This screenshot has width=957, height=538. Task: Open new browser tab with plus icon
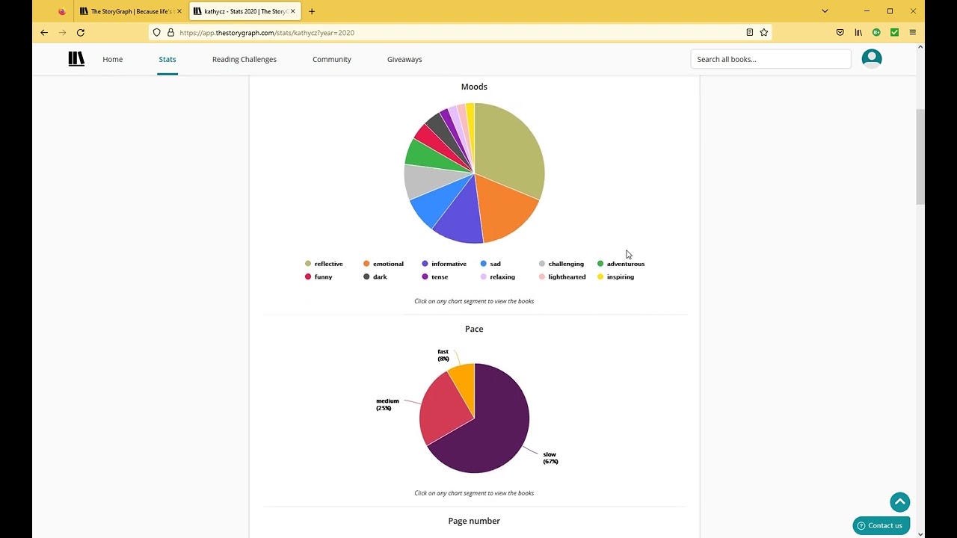312,11
